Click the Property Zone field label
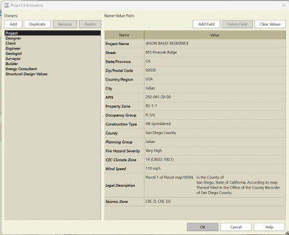The height and width of the screenshot is (235, 289). (118, 106)
